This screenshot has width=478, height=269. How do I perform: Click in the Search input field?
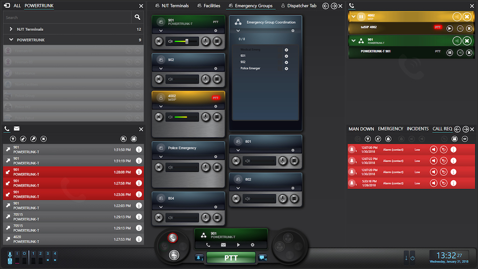(x=65, y=17)
